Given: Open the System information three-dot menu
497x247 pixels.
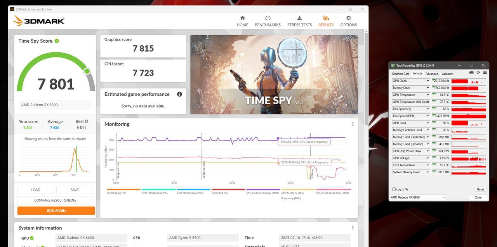Looking at the screenshot, I should (353, 228).
